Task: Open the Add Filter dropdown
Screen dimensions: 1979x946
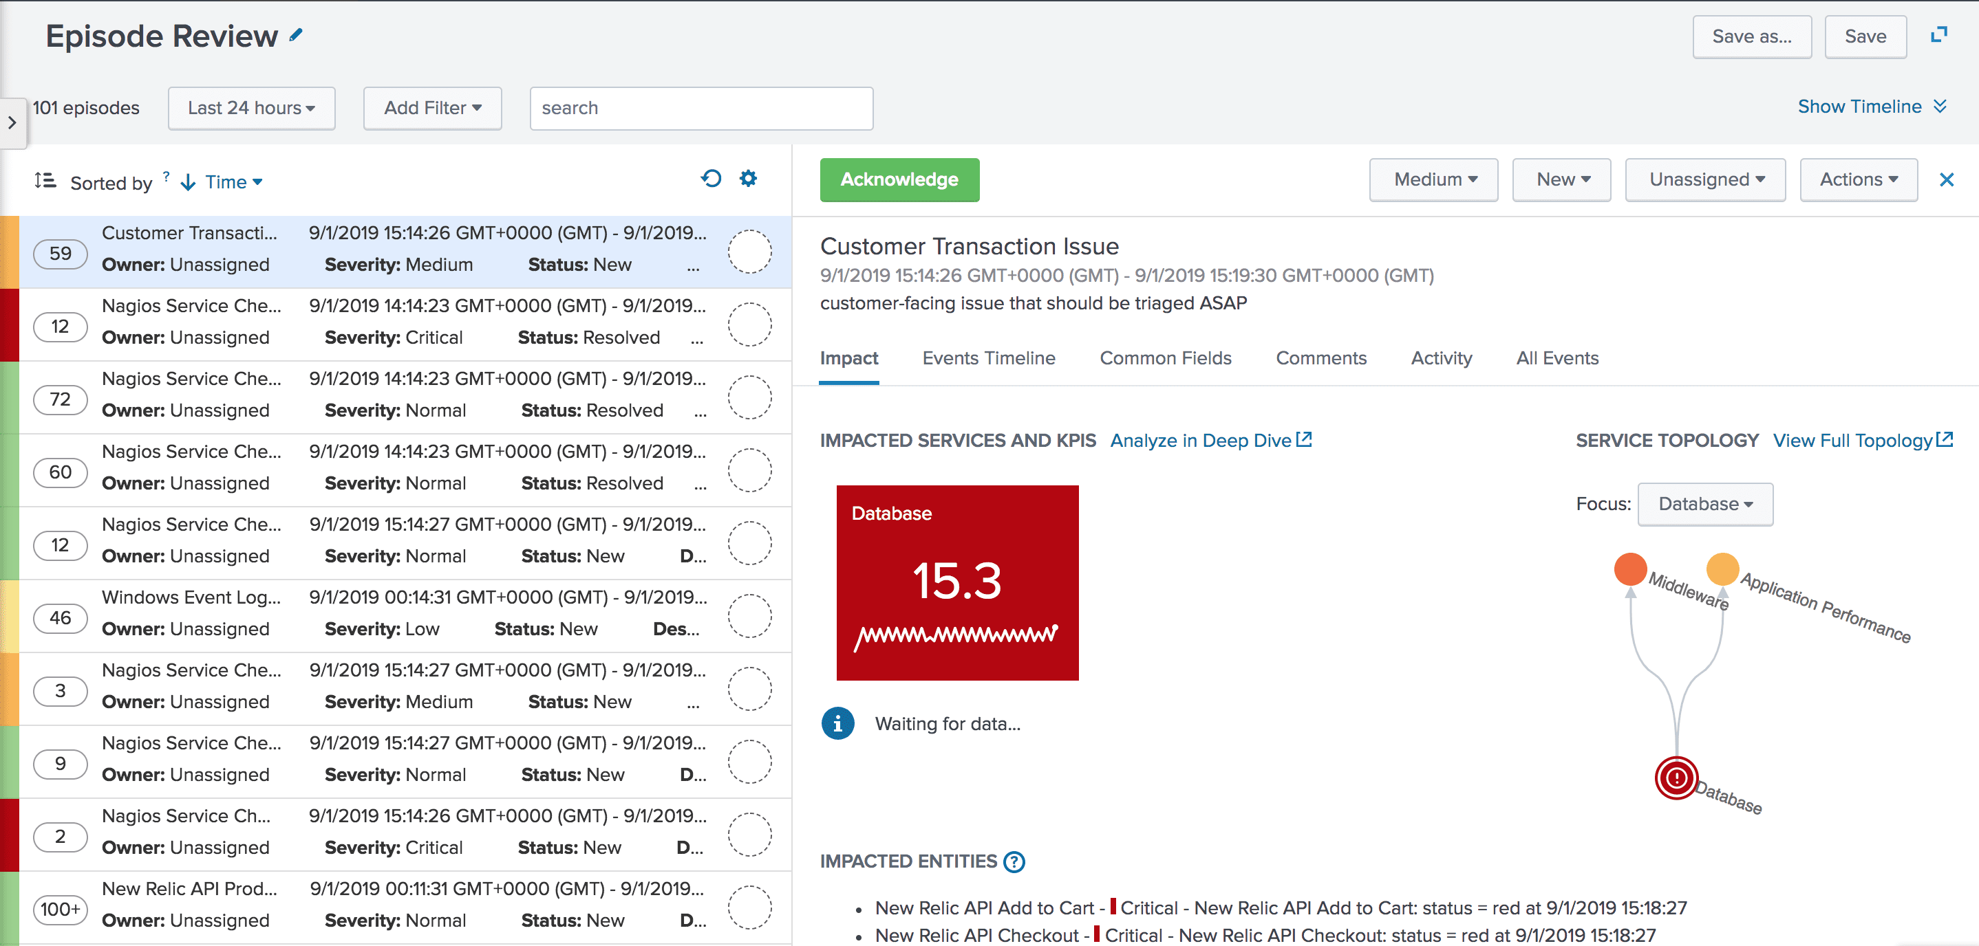Action: (x=433, y=108)
